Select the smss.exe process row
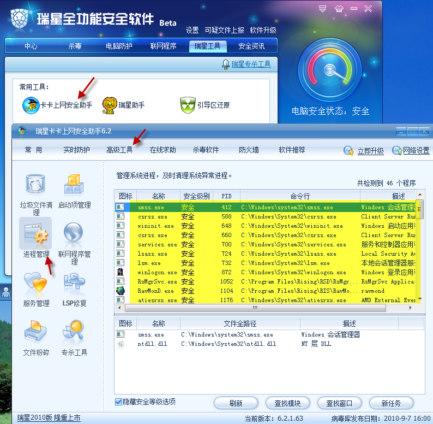433x424 pixels. tap(265, 207)
